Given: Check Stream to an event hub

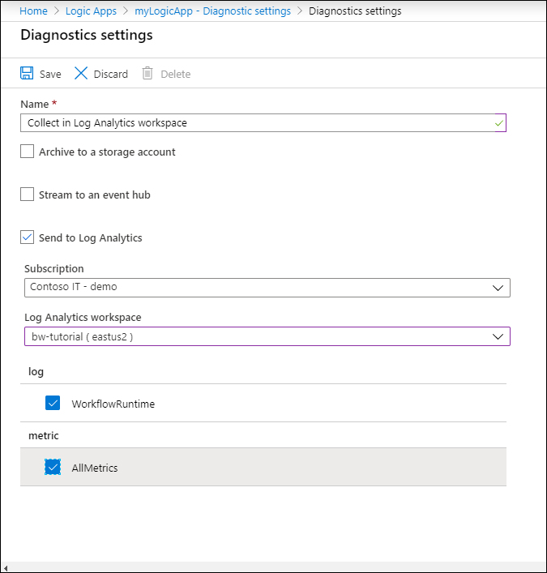Looking at the screenshot, I should click(28, 195).
